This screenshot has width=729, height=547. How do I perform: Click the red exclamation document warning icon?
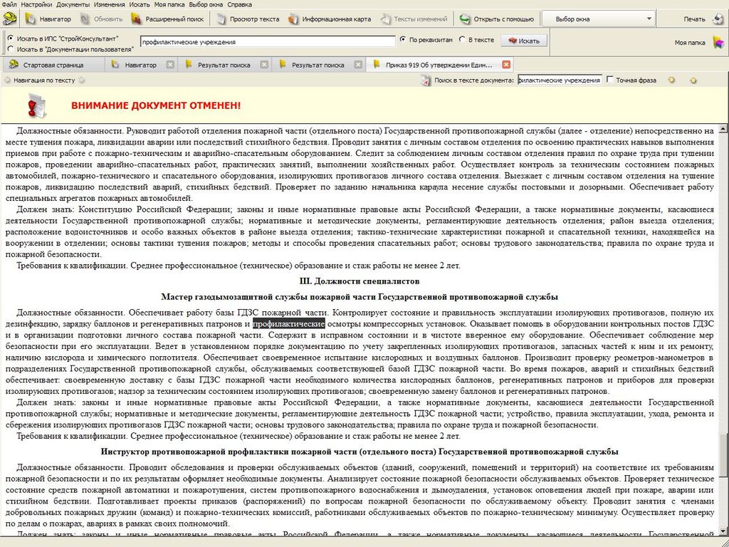click(37, 105)
